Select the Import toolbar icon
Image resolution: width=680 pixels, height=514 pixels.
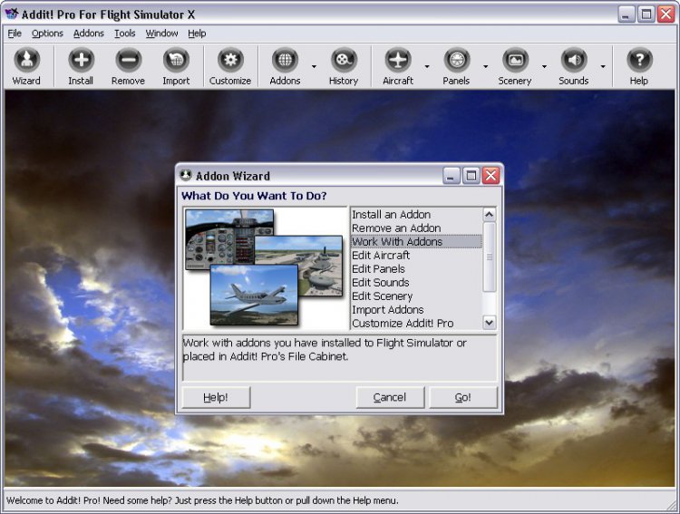[176, 60]
